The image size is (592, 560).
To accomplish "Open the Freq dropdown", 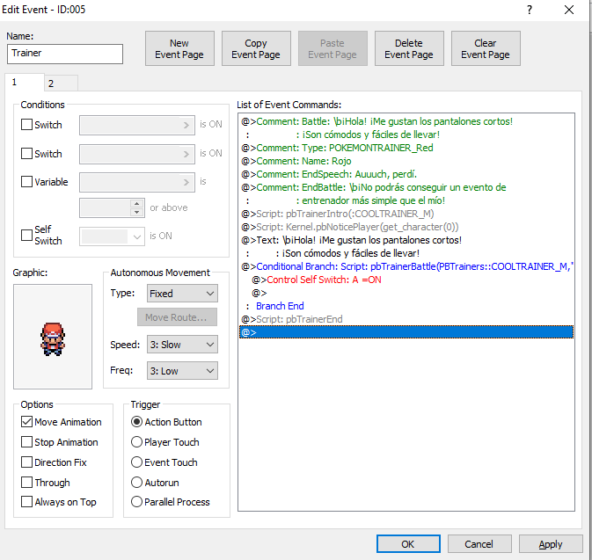I will point(181,371).
